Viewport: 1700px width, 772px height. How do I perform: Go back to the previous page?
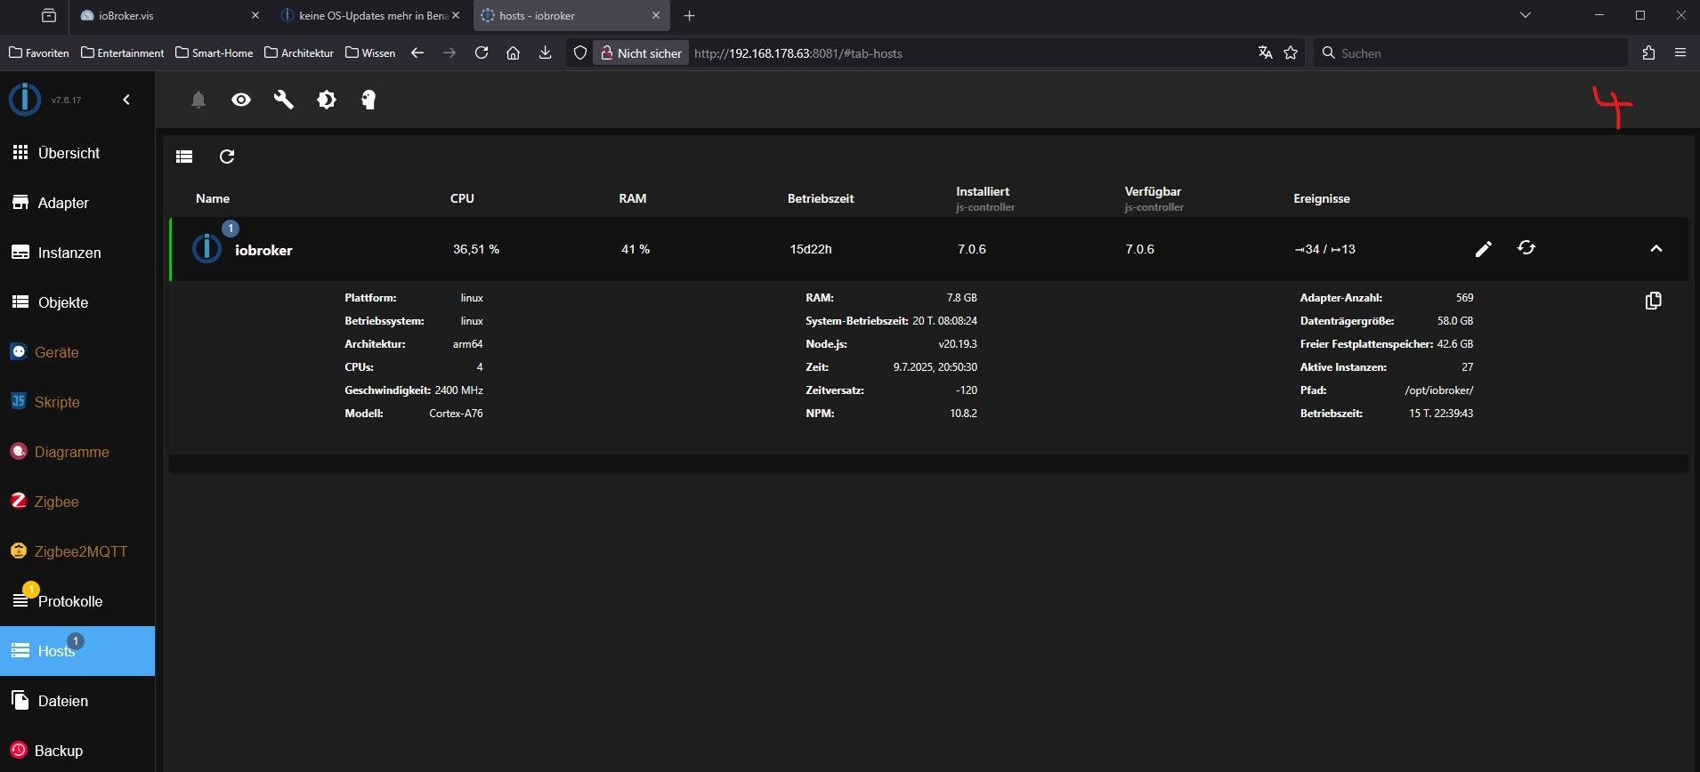point(417,53)
